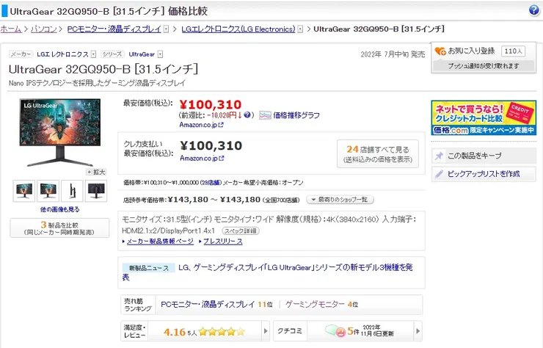Click the star rating icons
This screenshot has height=348, width=543.
(222, 332)
